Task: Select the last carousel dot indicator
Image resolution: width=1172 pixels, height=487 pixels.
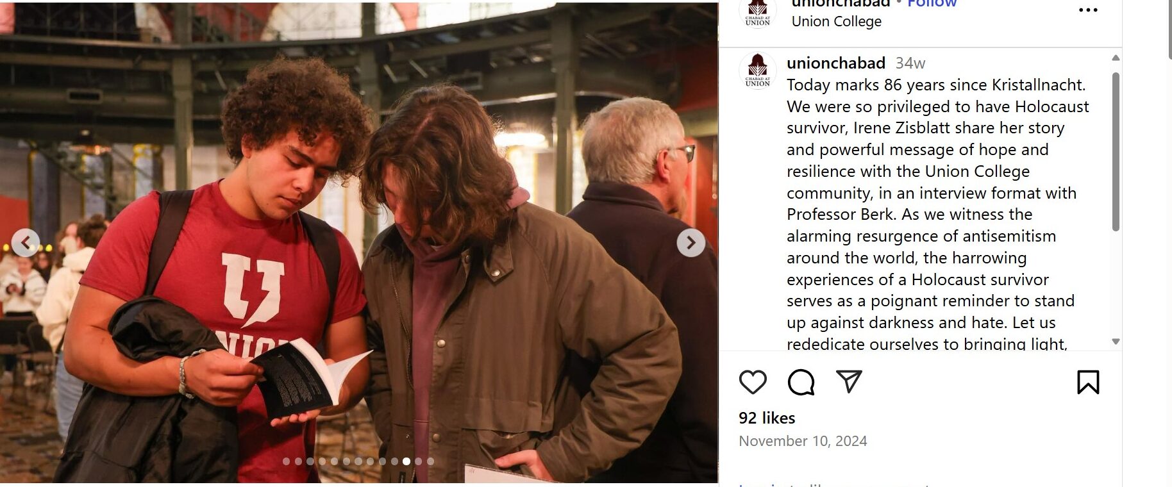Action: 430,461
